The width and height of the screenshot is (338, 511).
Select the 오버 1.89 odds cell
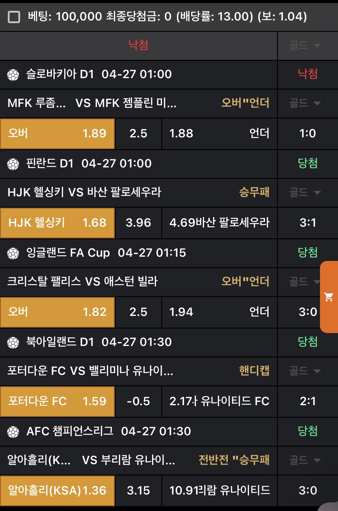(57, 133)
